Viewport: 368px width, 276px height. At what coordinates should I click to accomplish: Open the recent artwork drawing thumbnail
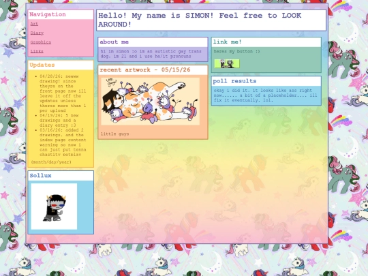150,102
